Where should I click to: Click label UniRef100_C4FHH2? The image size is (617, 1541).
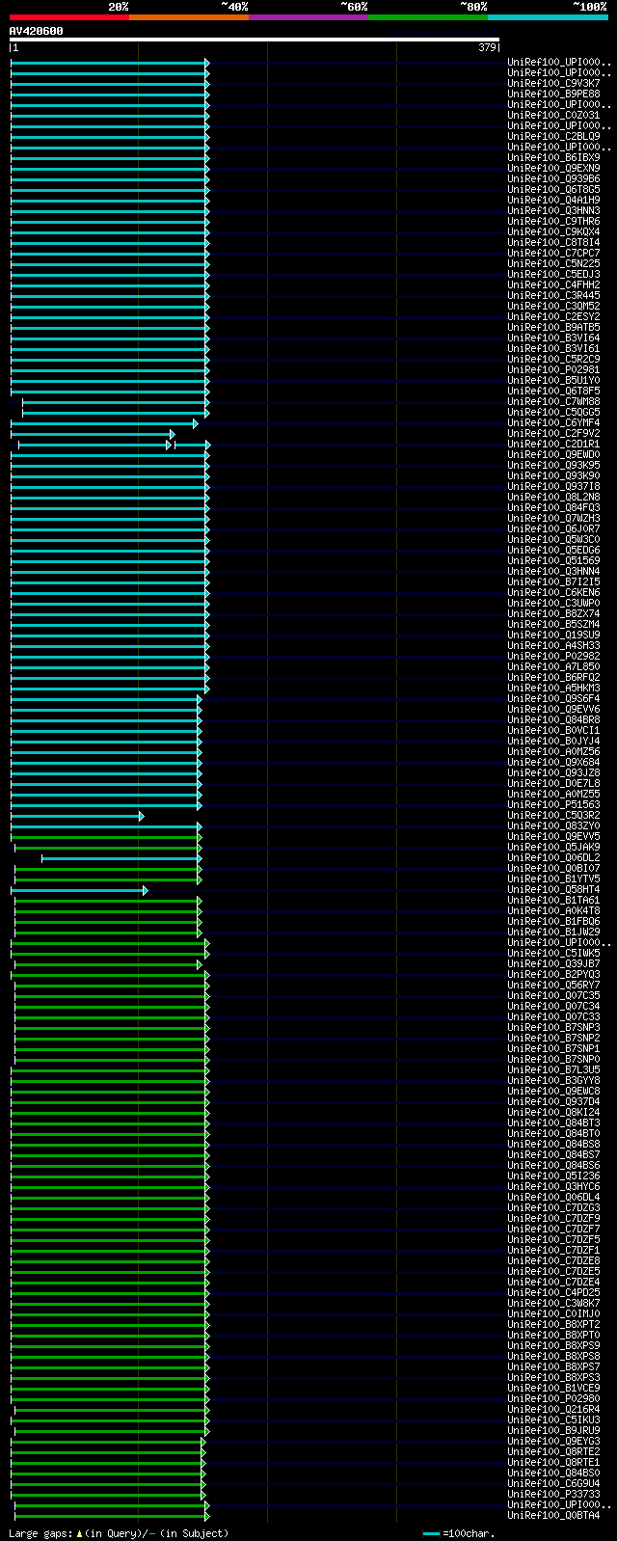553,285
